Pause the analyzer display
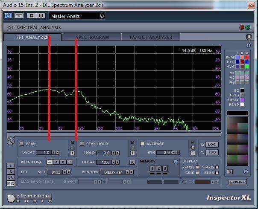Screen dimensions: 258x209 click(x=249, y=37)
